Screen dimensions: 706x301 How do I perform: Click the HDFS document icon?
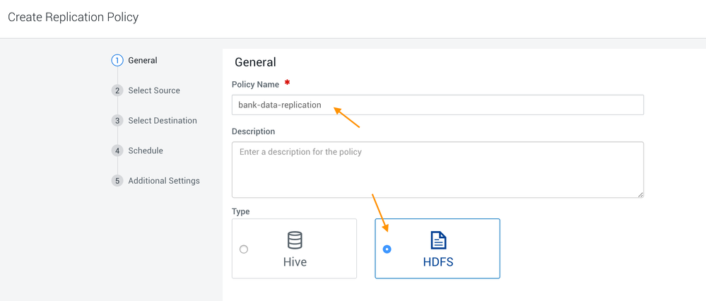coord(438,240)
